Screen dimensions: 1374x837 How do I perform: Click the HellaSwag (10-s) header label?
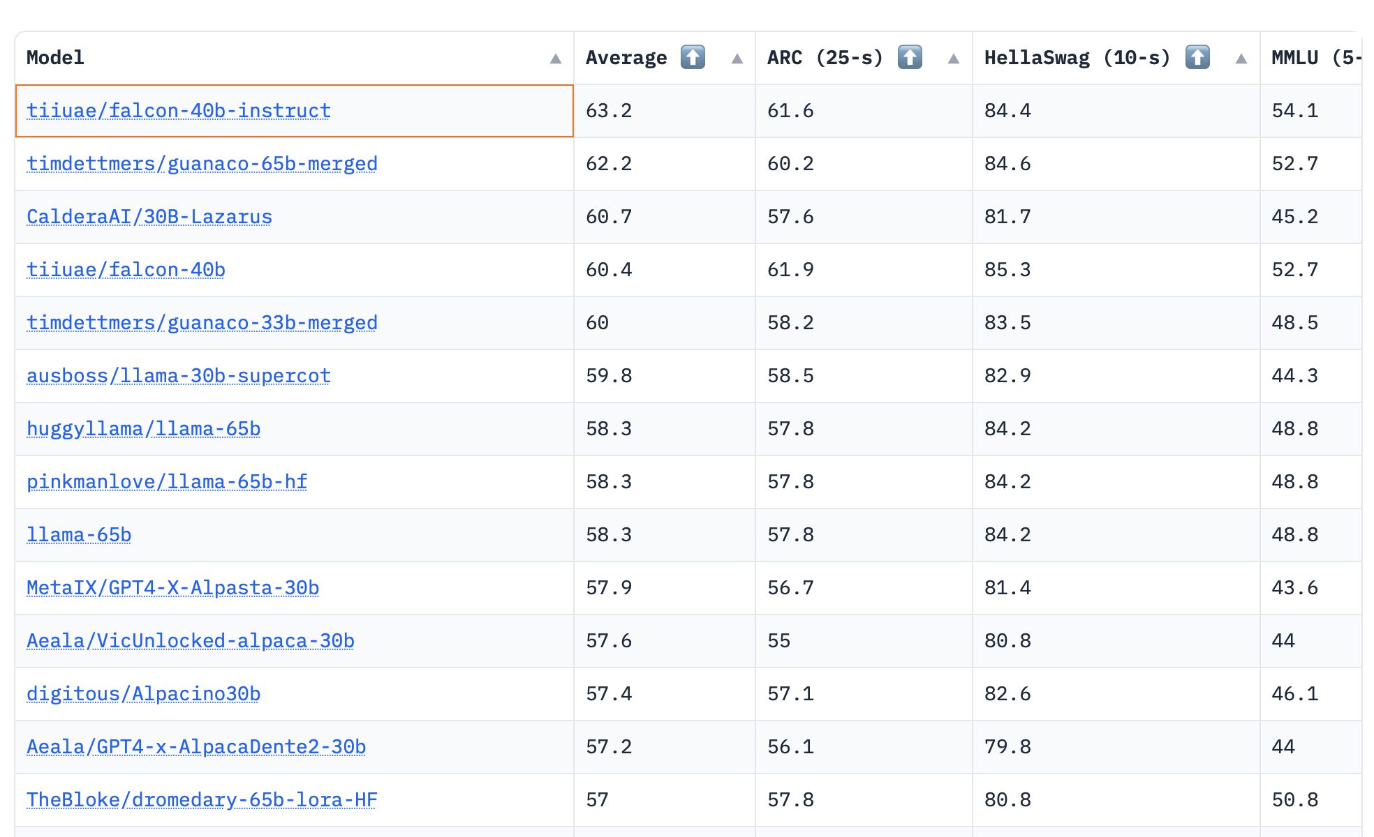[1077, 57]
